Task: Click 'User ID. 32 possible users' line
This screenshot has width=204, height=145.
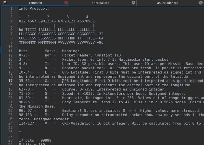Action: tap(133, 64)
